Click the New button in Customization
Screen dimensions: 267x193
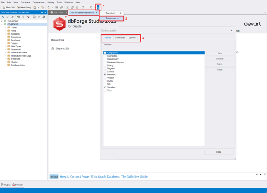220,53
